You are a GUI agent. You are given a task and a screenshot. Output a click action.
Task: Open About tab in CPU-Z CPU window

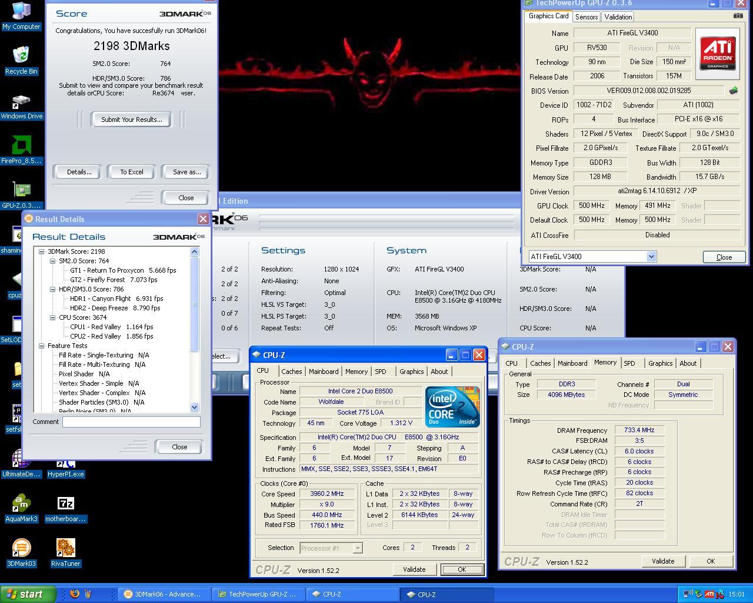click(x=439, y=372)
